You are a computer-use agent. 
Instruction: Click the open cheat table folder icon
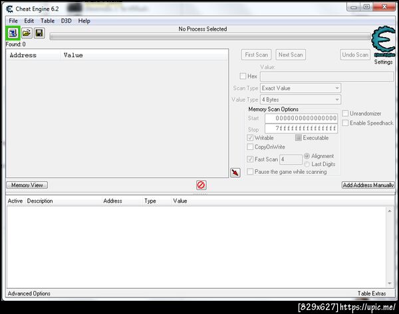click(x=27, y=33)
